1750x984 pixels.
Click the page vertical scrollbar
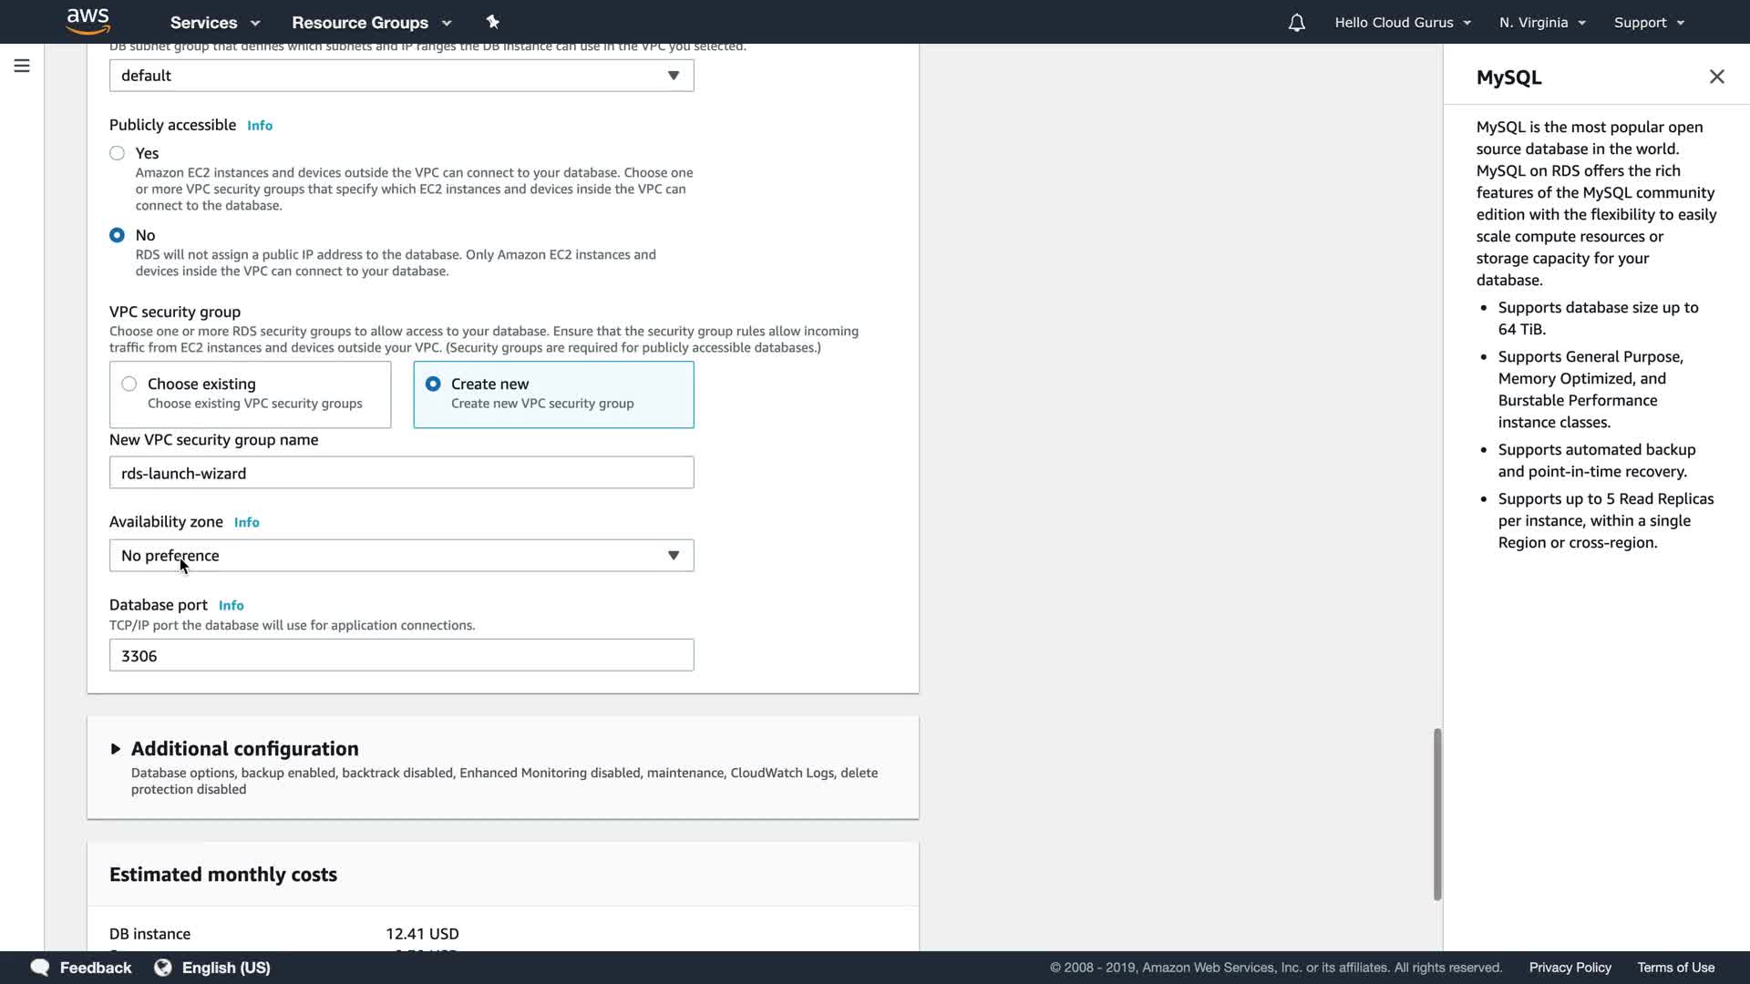(1437, 814)
